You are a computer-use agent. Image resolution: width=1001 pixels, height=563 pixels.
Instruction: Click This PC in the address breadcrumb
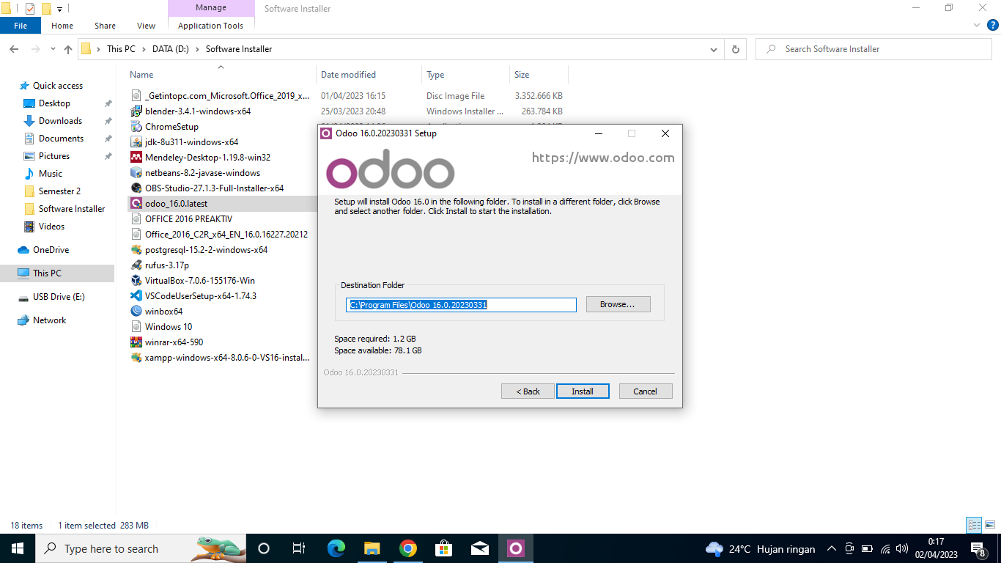[x=121, y=49]
